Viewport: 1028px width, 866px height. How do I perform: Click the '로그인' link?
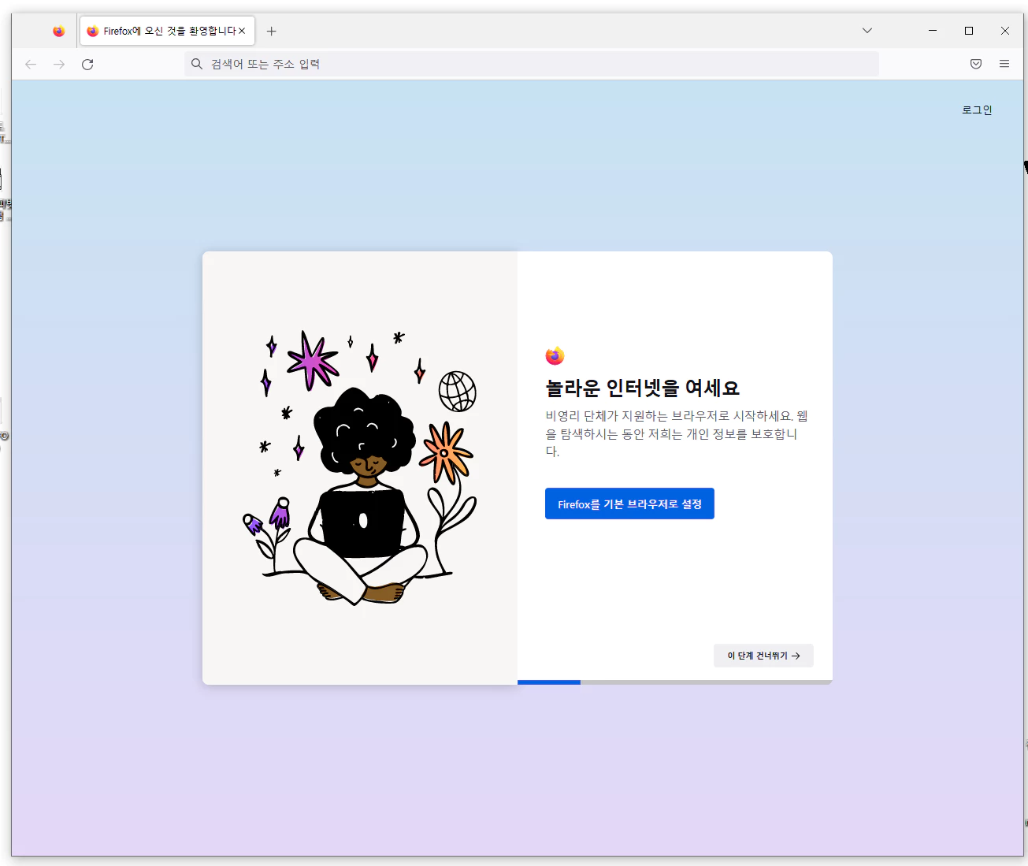tap(977, 110)
